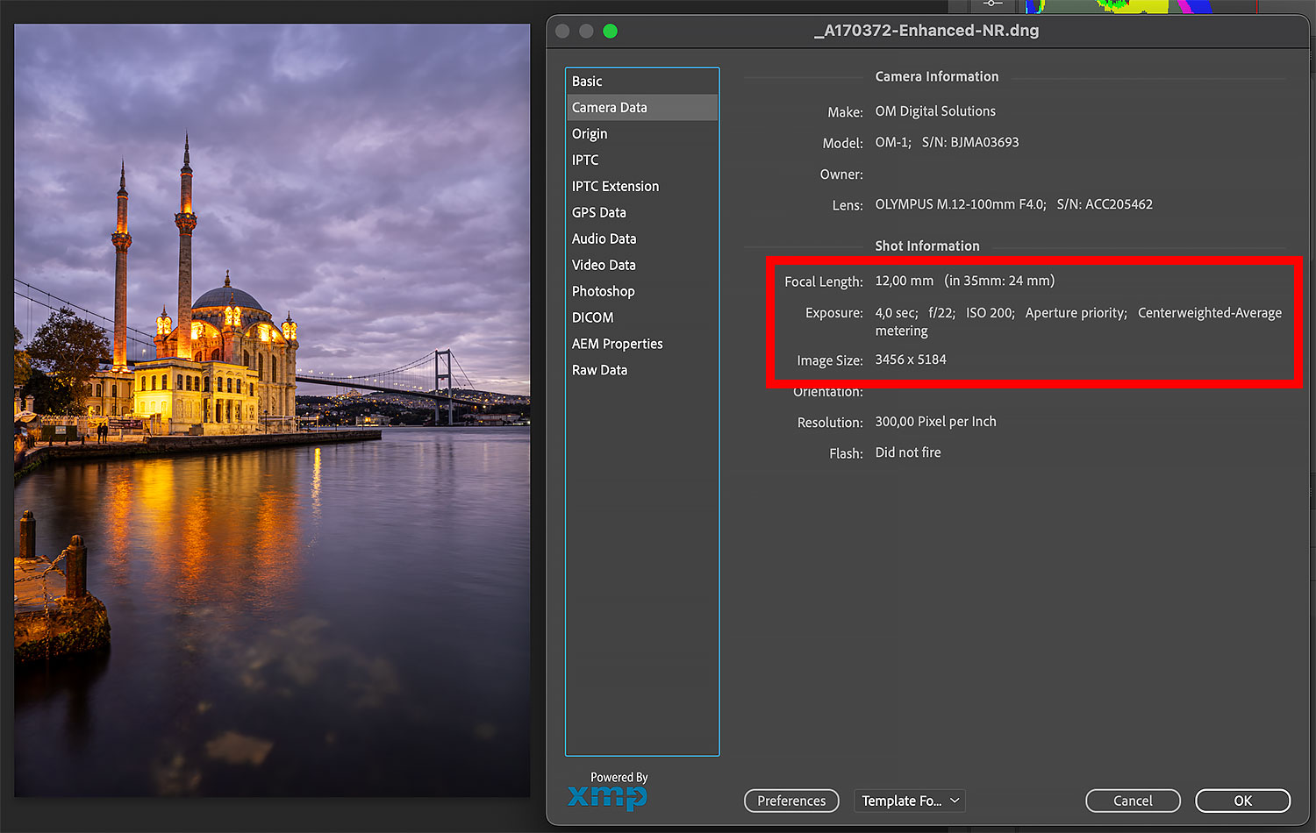
Task: View the Raw Data section
Action: pyautogui.click(x=599, y=371)
